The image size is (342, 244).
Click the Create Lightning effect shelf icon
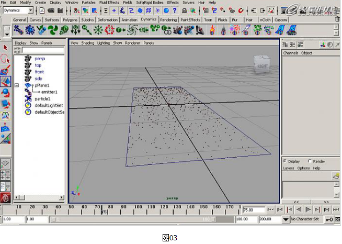(246, 30)
